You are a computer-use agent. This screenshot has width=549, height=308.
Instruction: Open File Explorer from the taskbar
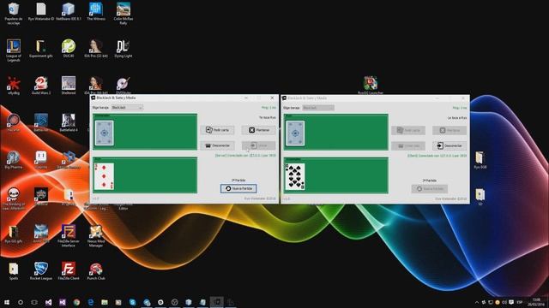coord(105,302)
